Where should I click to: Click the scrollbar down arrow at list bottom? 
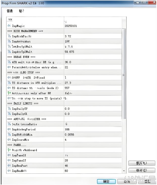pyautogui.click(x=124, y=171)
